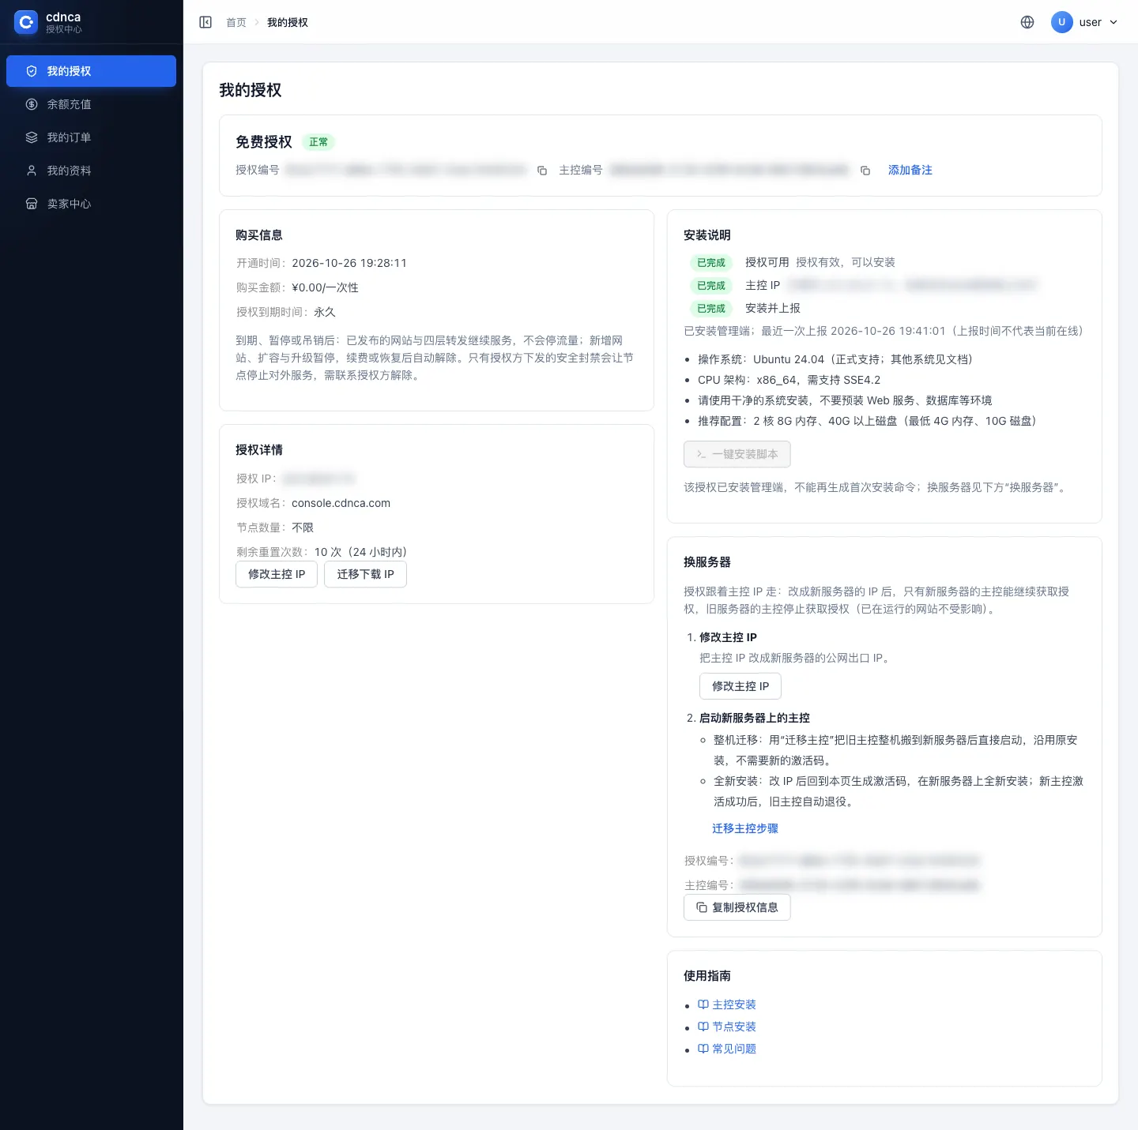Collapse the sidebar panel toggle icon
1138x1130 pixels.
[x=205, y=22]
